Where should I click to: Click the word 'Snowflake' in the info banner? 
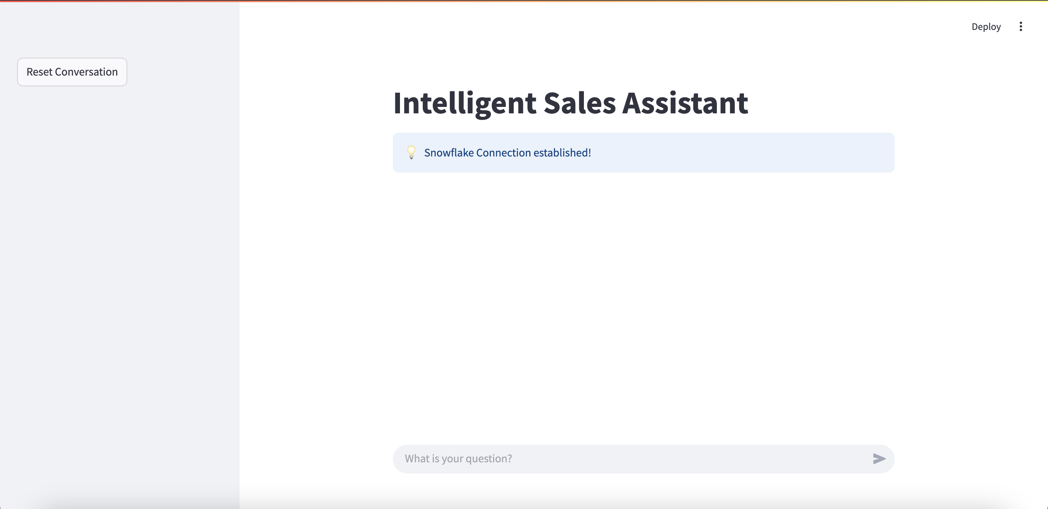449,153
